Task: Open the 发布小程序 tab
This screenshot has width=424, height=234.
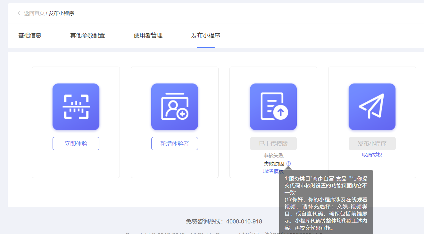Action: click(206, 36)
